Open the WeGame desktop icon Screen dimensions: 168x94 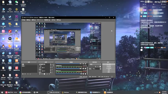(17, 10)
